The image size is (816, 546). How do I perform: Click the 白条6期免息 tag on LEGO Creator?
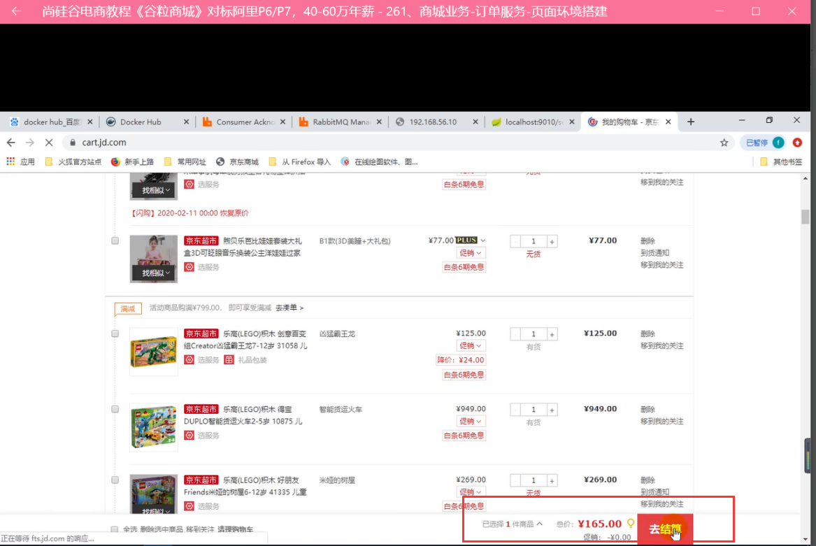click(x=464, y=375)
